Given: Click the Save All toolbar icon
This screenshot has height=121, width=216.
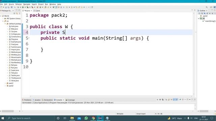Looking at the screenshot, I should pos(8,7).
